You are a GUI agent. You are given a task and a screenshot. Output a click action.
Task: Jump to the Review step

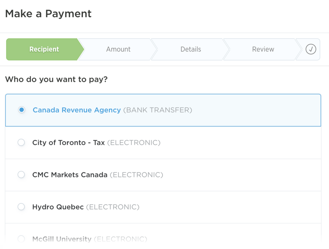[263, 49]
